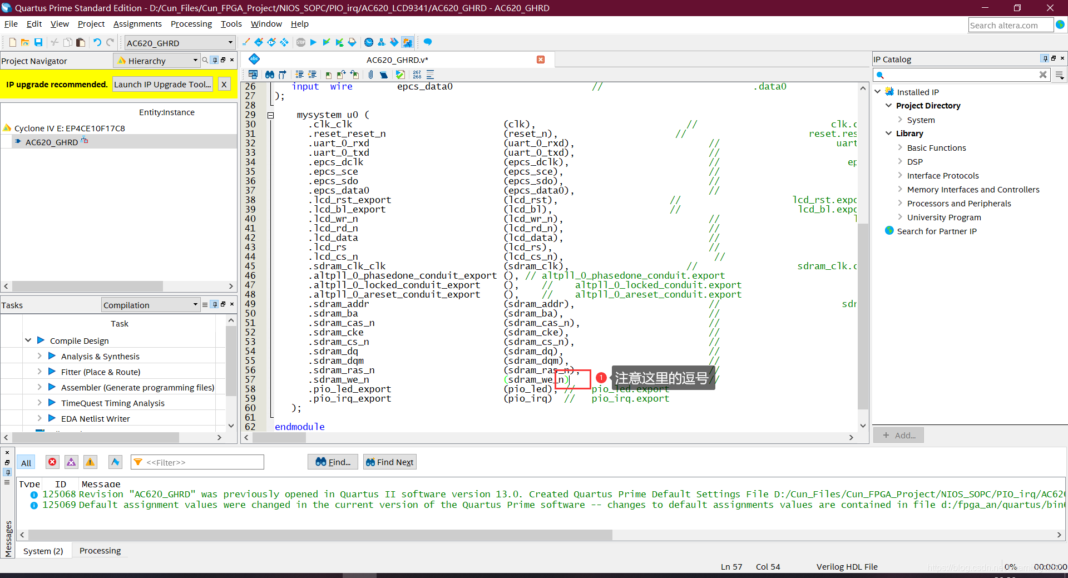Toggle pin on Project Navigator panel
Viewport: 1068px width, 578px height.
click(215, 60)
